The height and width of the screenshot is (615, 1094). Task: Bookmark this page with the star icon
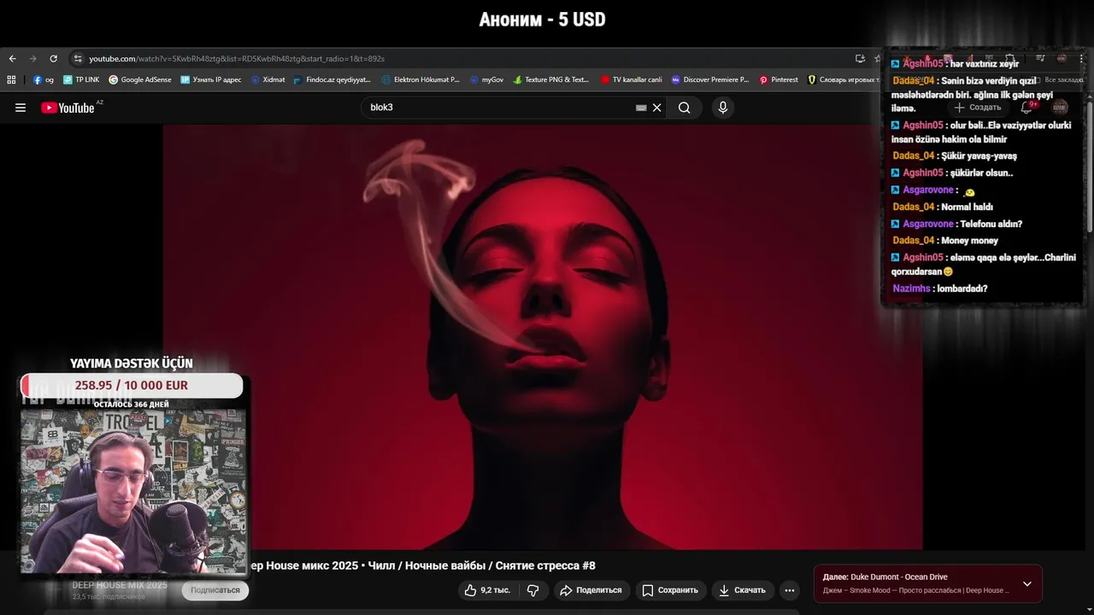click(x=877, y=59)
